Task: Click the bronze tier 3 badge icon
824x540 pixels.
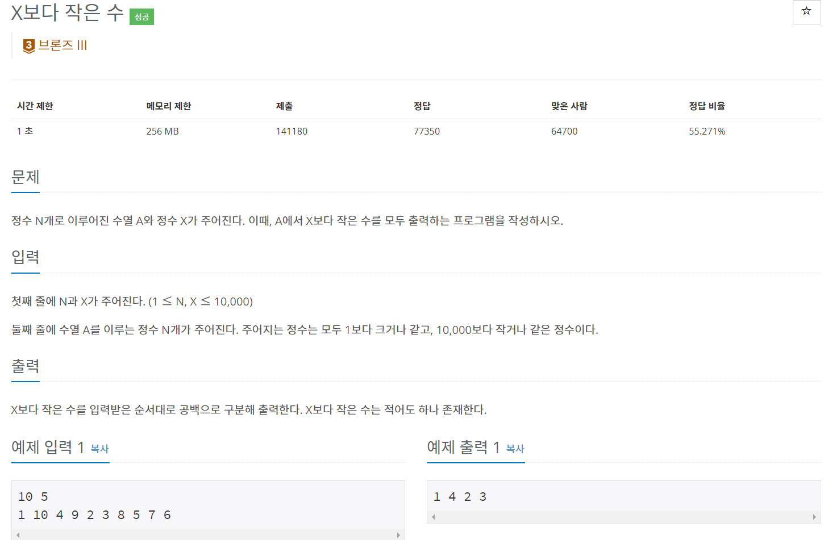Action: point(29,46)
